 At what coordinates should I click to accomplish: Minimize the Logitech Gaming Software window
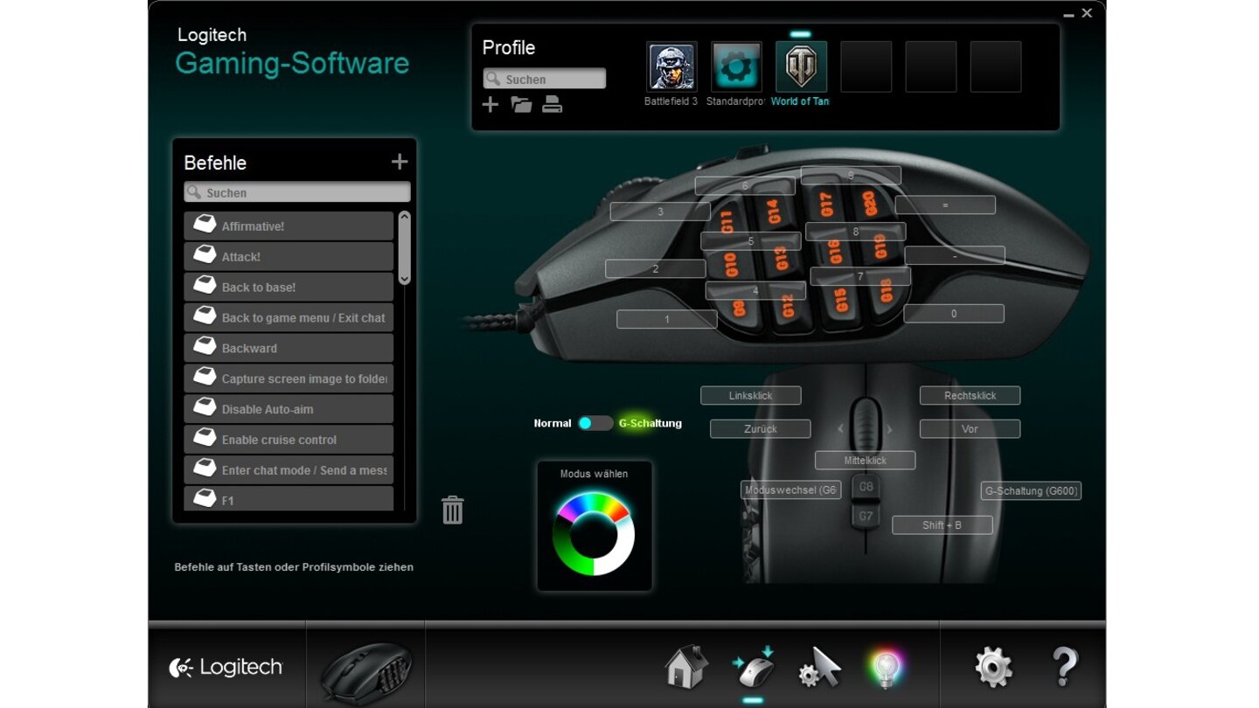point(1069,15)
